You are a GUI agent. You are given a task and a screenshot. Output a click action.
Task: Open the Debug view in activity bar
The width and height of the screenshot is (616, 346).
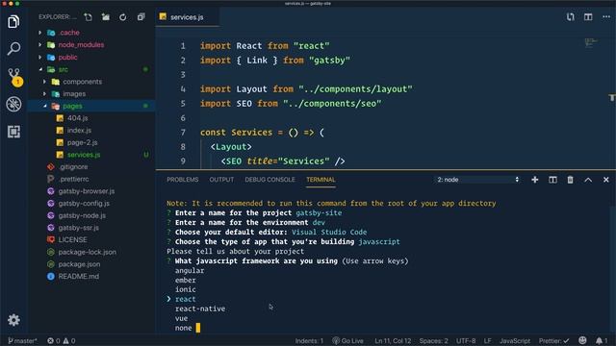coord(13,104)
